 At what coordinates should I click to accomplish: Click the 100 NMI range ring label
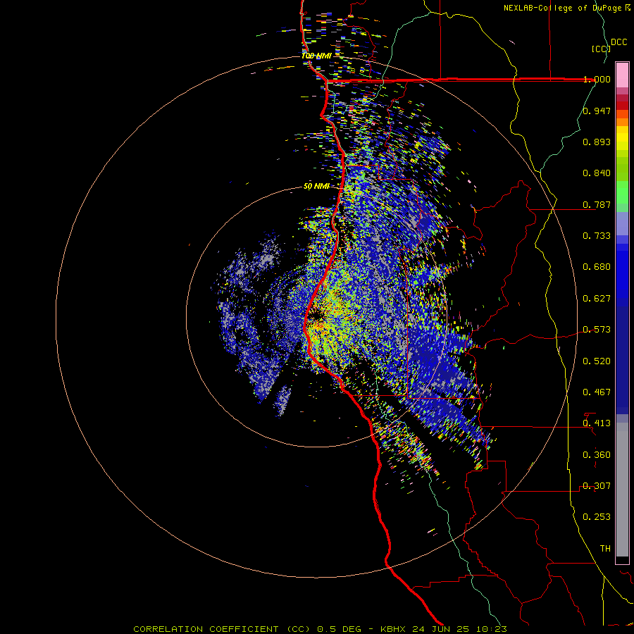[x=316, y=56]
